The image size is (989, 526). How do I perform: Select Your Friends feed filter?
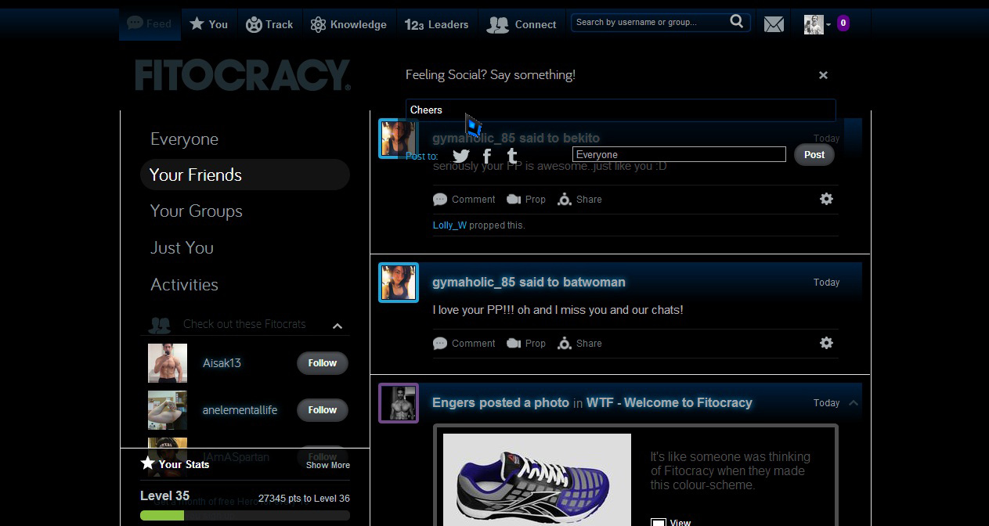click(x=244, y=175)
